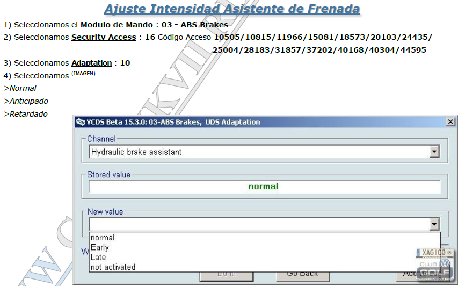458x286 pixels.
Task: Click the Ajuste Intensidad Asistente de Frenada heading
Action: pyautogui.click(x=232, y=9)
